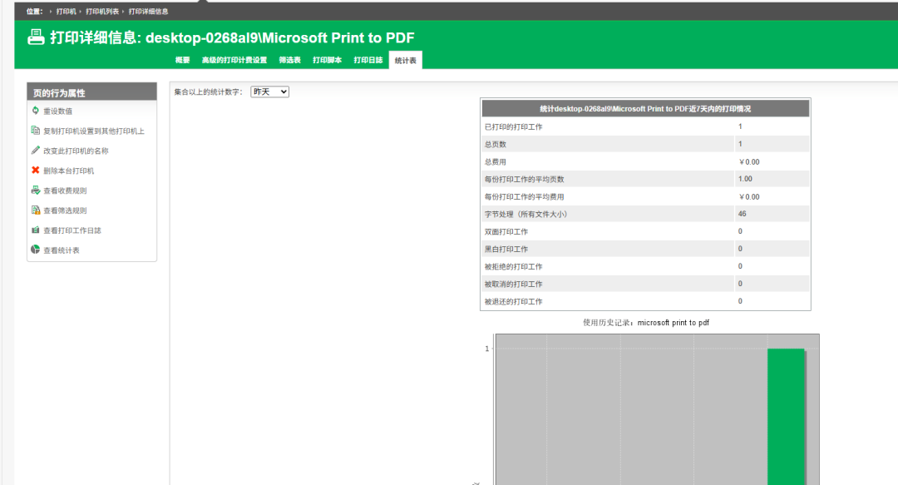Click the 字节处理（所有文件大小）label
Viewport: 898px width, 485px height.
click(x=525, y=215)
